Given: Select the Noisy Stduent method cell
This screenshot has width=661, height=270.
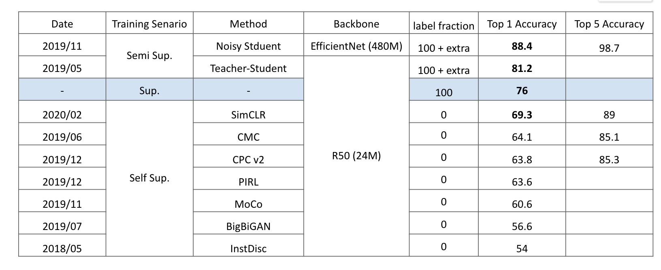Looking at the screenshot, I should coord(248,46).
